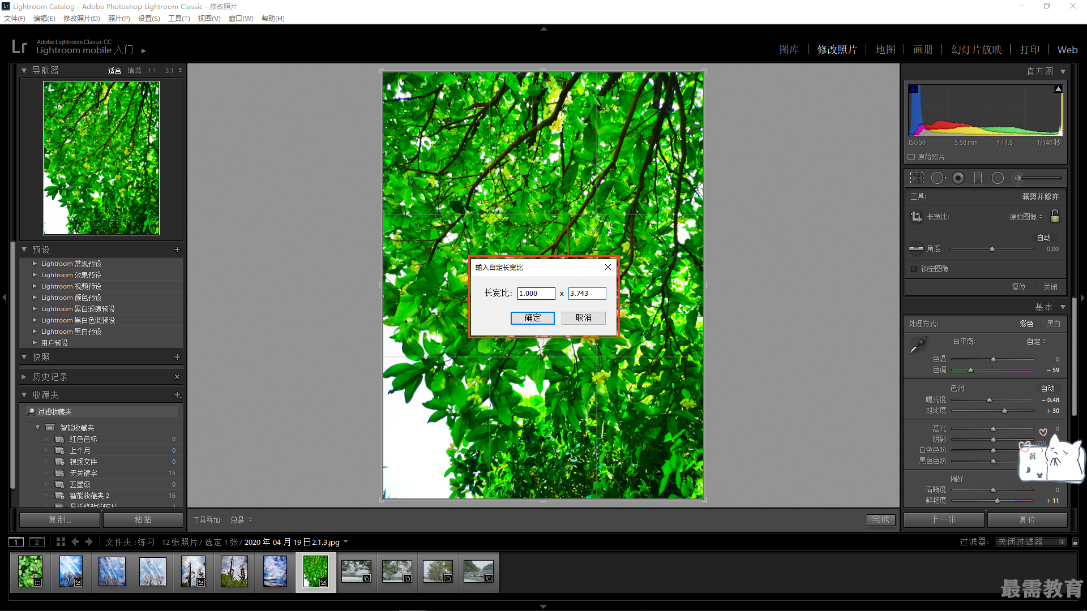Click the 角度 slider handle
1087x611 pixels.
pyautogui.click(x=992, y=249)
